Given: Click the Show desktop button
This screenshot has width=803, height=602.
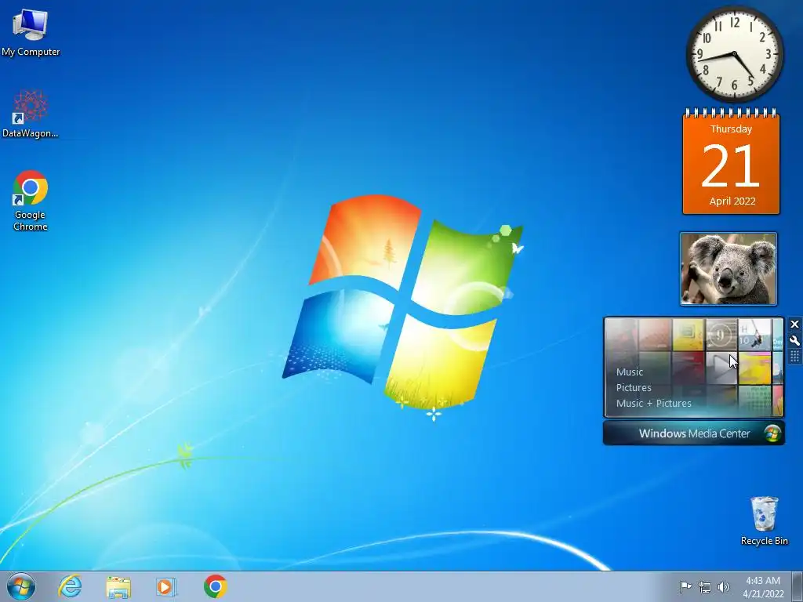Looking at the screenshot, I should point(798,586).
